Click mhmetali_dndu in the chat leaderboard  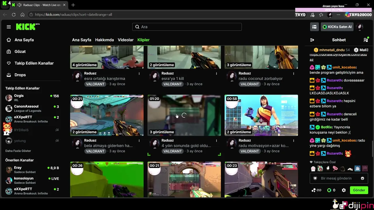point(332,50)
